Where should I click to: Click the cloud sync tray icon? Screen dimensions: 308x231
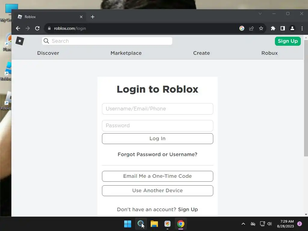(x=253, y=224)
